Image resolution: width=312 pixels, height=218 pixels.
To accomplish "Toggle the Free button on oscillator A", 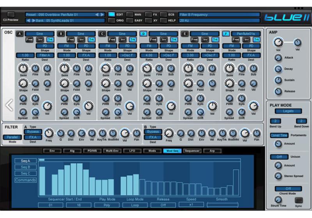I will coord(30,40).
